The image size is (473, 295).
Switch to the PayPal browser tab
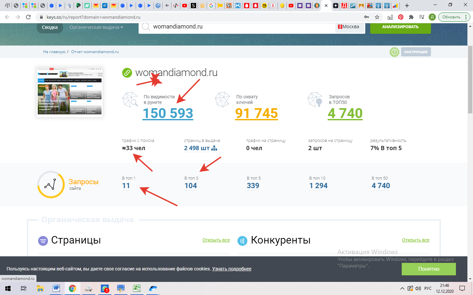tap(78, 6)
